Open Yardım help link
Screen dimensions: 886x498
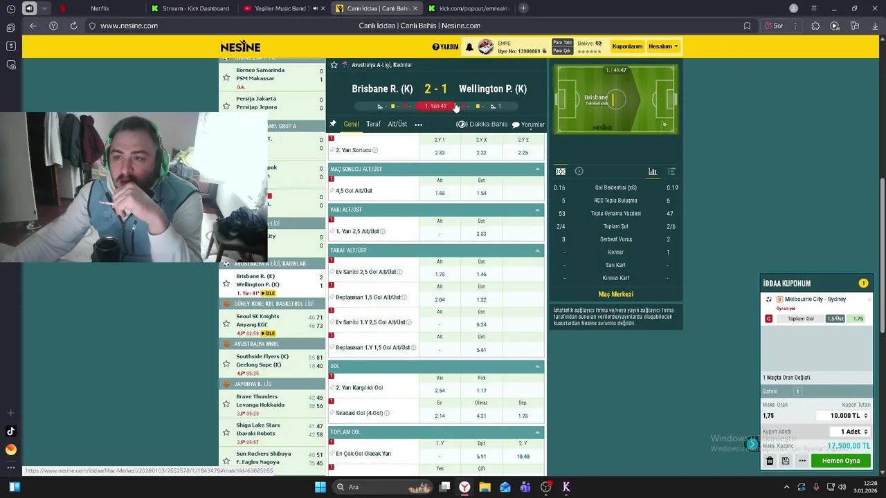(446, 47)
